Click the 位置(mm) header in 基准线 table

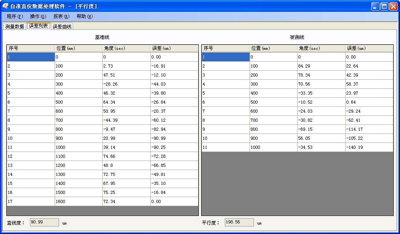click(x=79, y=48)
